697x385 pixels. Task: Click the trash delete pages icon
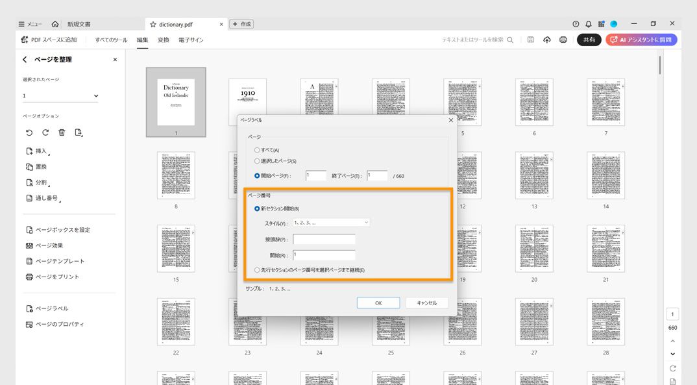click(62, 132)
